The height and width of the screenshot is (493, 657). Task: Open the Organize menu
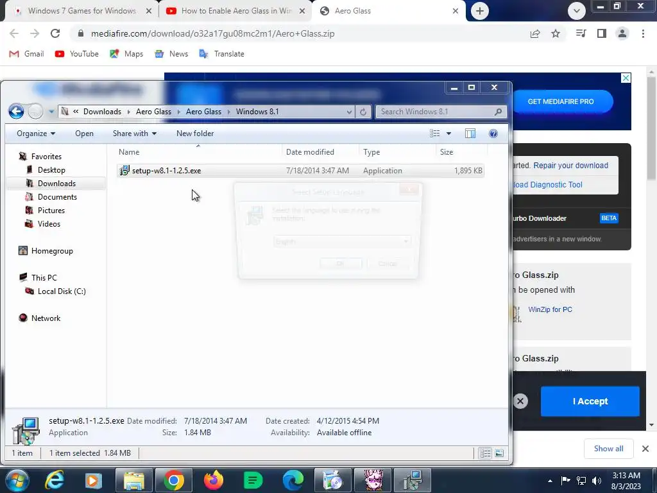coord(36,134)
